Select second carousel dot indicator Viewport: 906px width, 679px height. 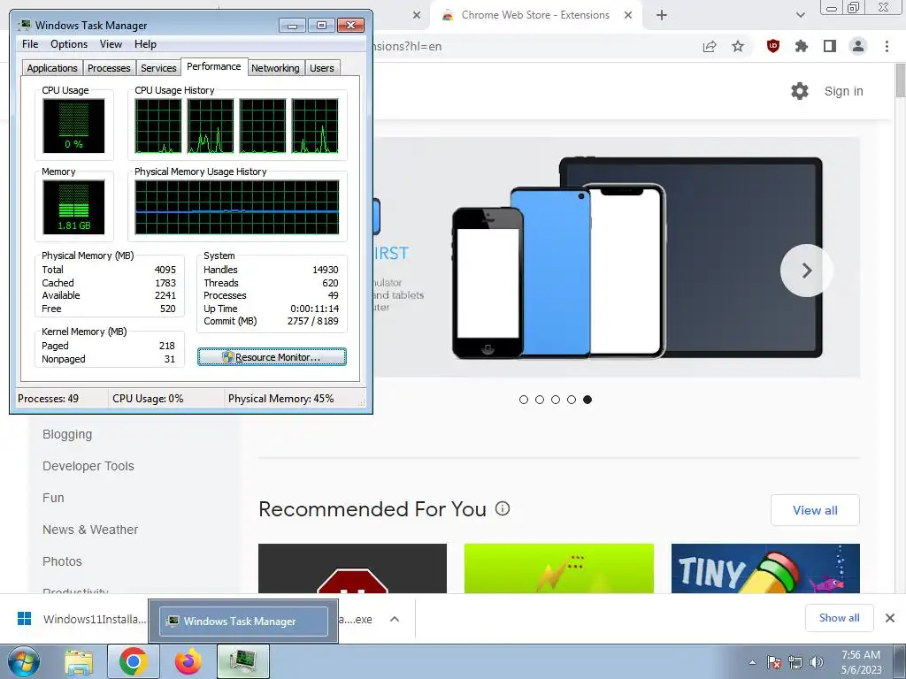coord(539,400)
